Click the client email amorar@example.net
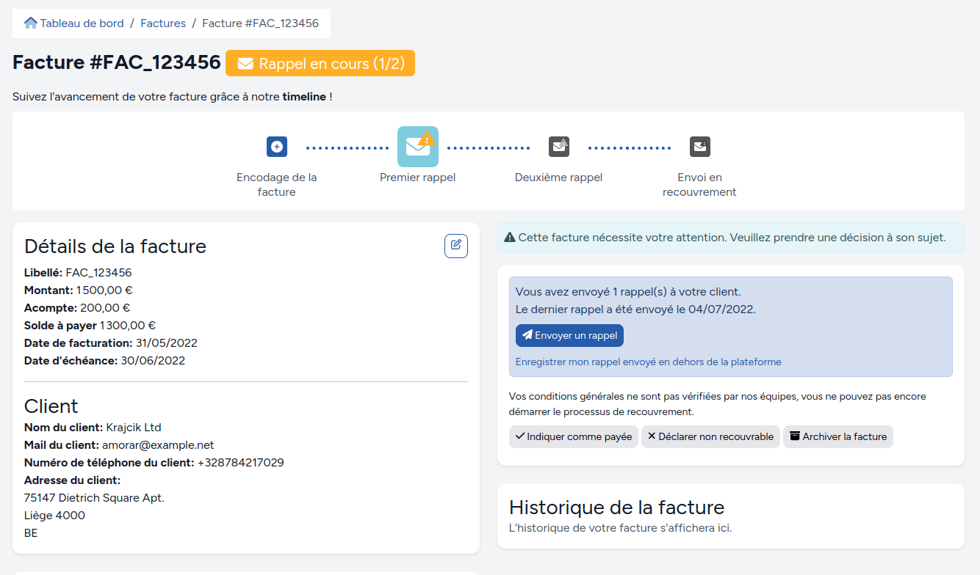This screenshot has width=980, height=575. pyautogui.click(x=158, y=445)
